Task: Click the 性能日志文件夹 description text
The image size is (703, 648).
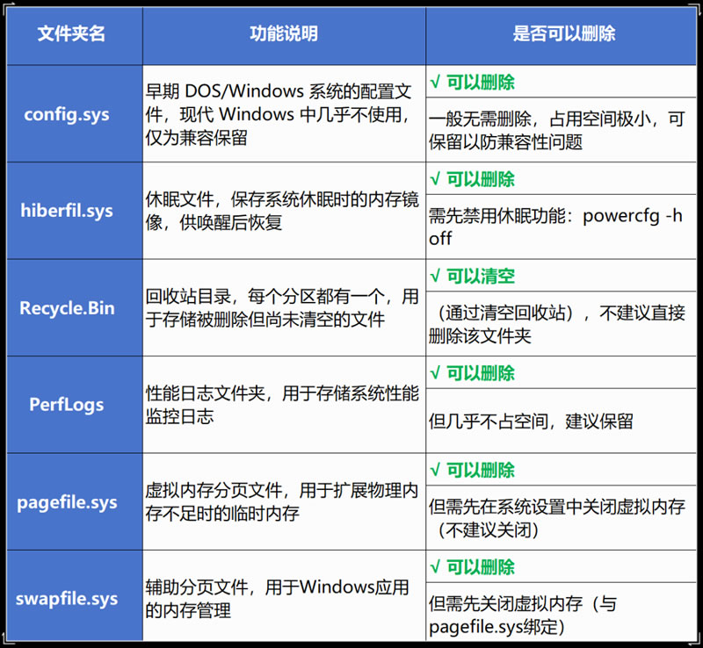Action: [281, 405]
